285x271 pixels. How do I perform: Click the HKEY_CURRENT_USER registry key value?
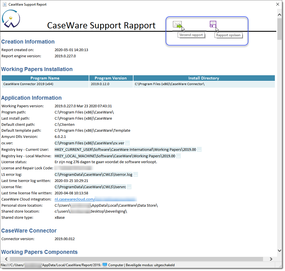(125, 150)
